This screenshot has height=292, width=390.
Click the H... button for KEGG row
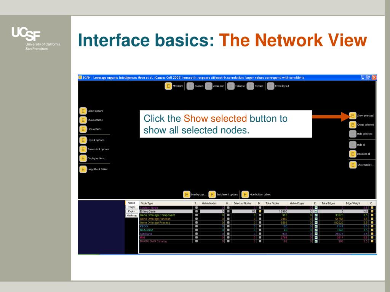[x=229, y=226]
